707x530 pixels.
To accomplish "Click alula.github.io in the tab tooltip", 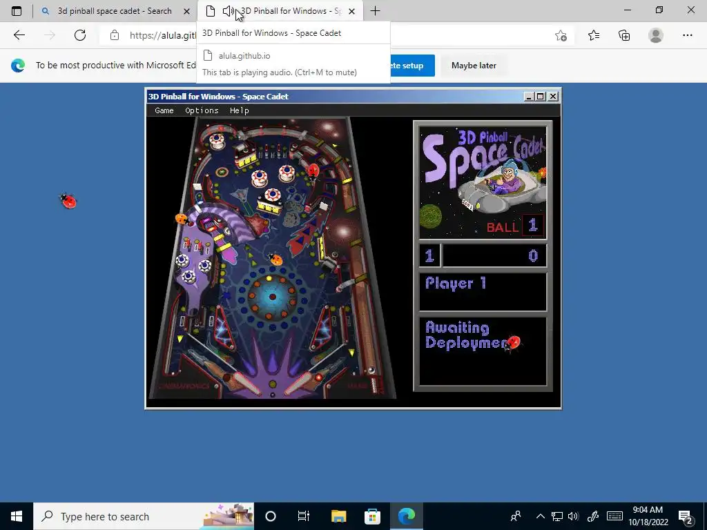I will point(244,56).
